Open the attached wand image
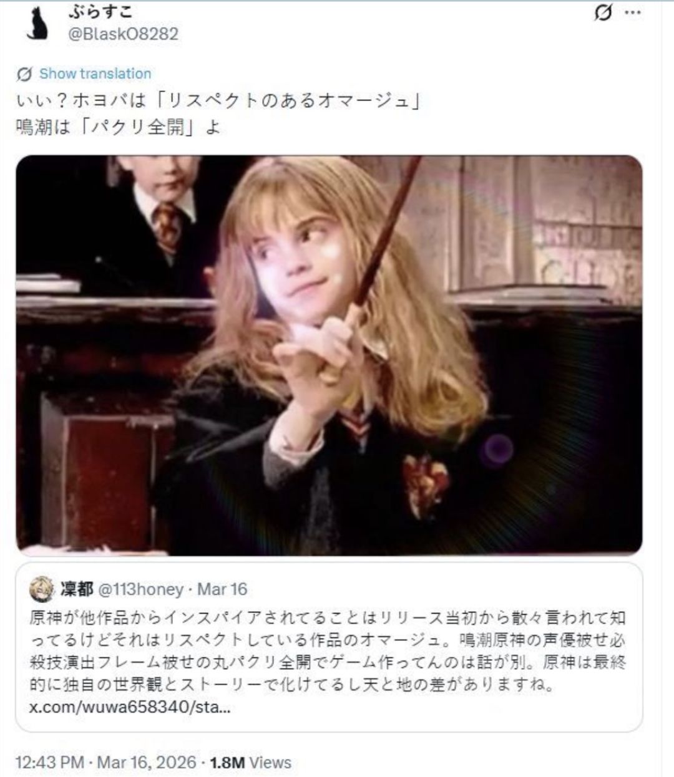The width and height of the screenshot is (674, 777). click(x=329, y=355)
